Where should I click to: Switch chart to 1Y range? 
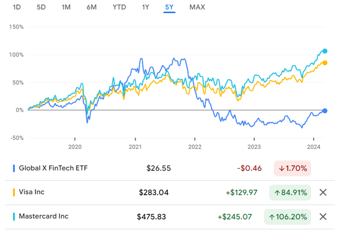(x=145, y=7)
